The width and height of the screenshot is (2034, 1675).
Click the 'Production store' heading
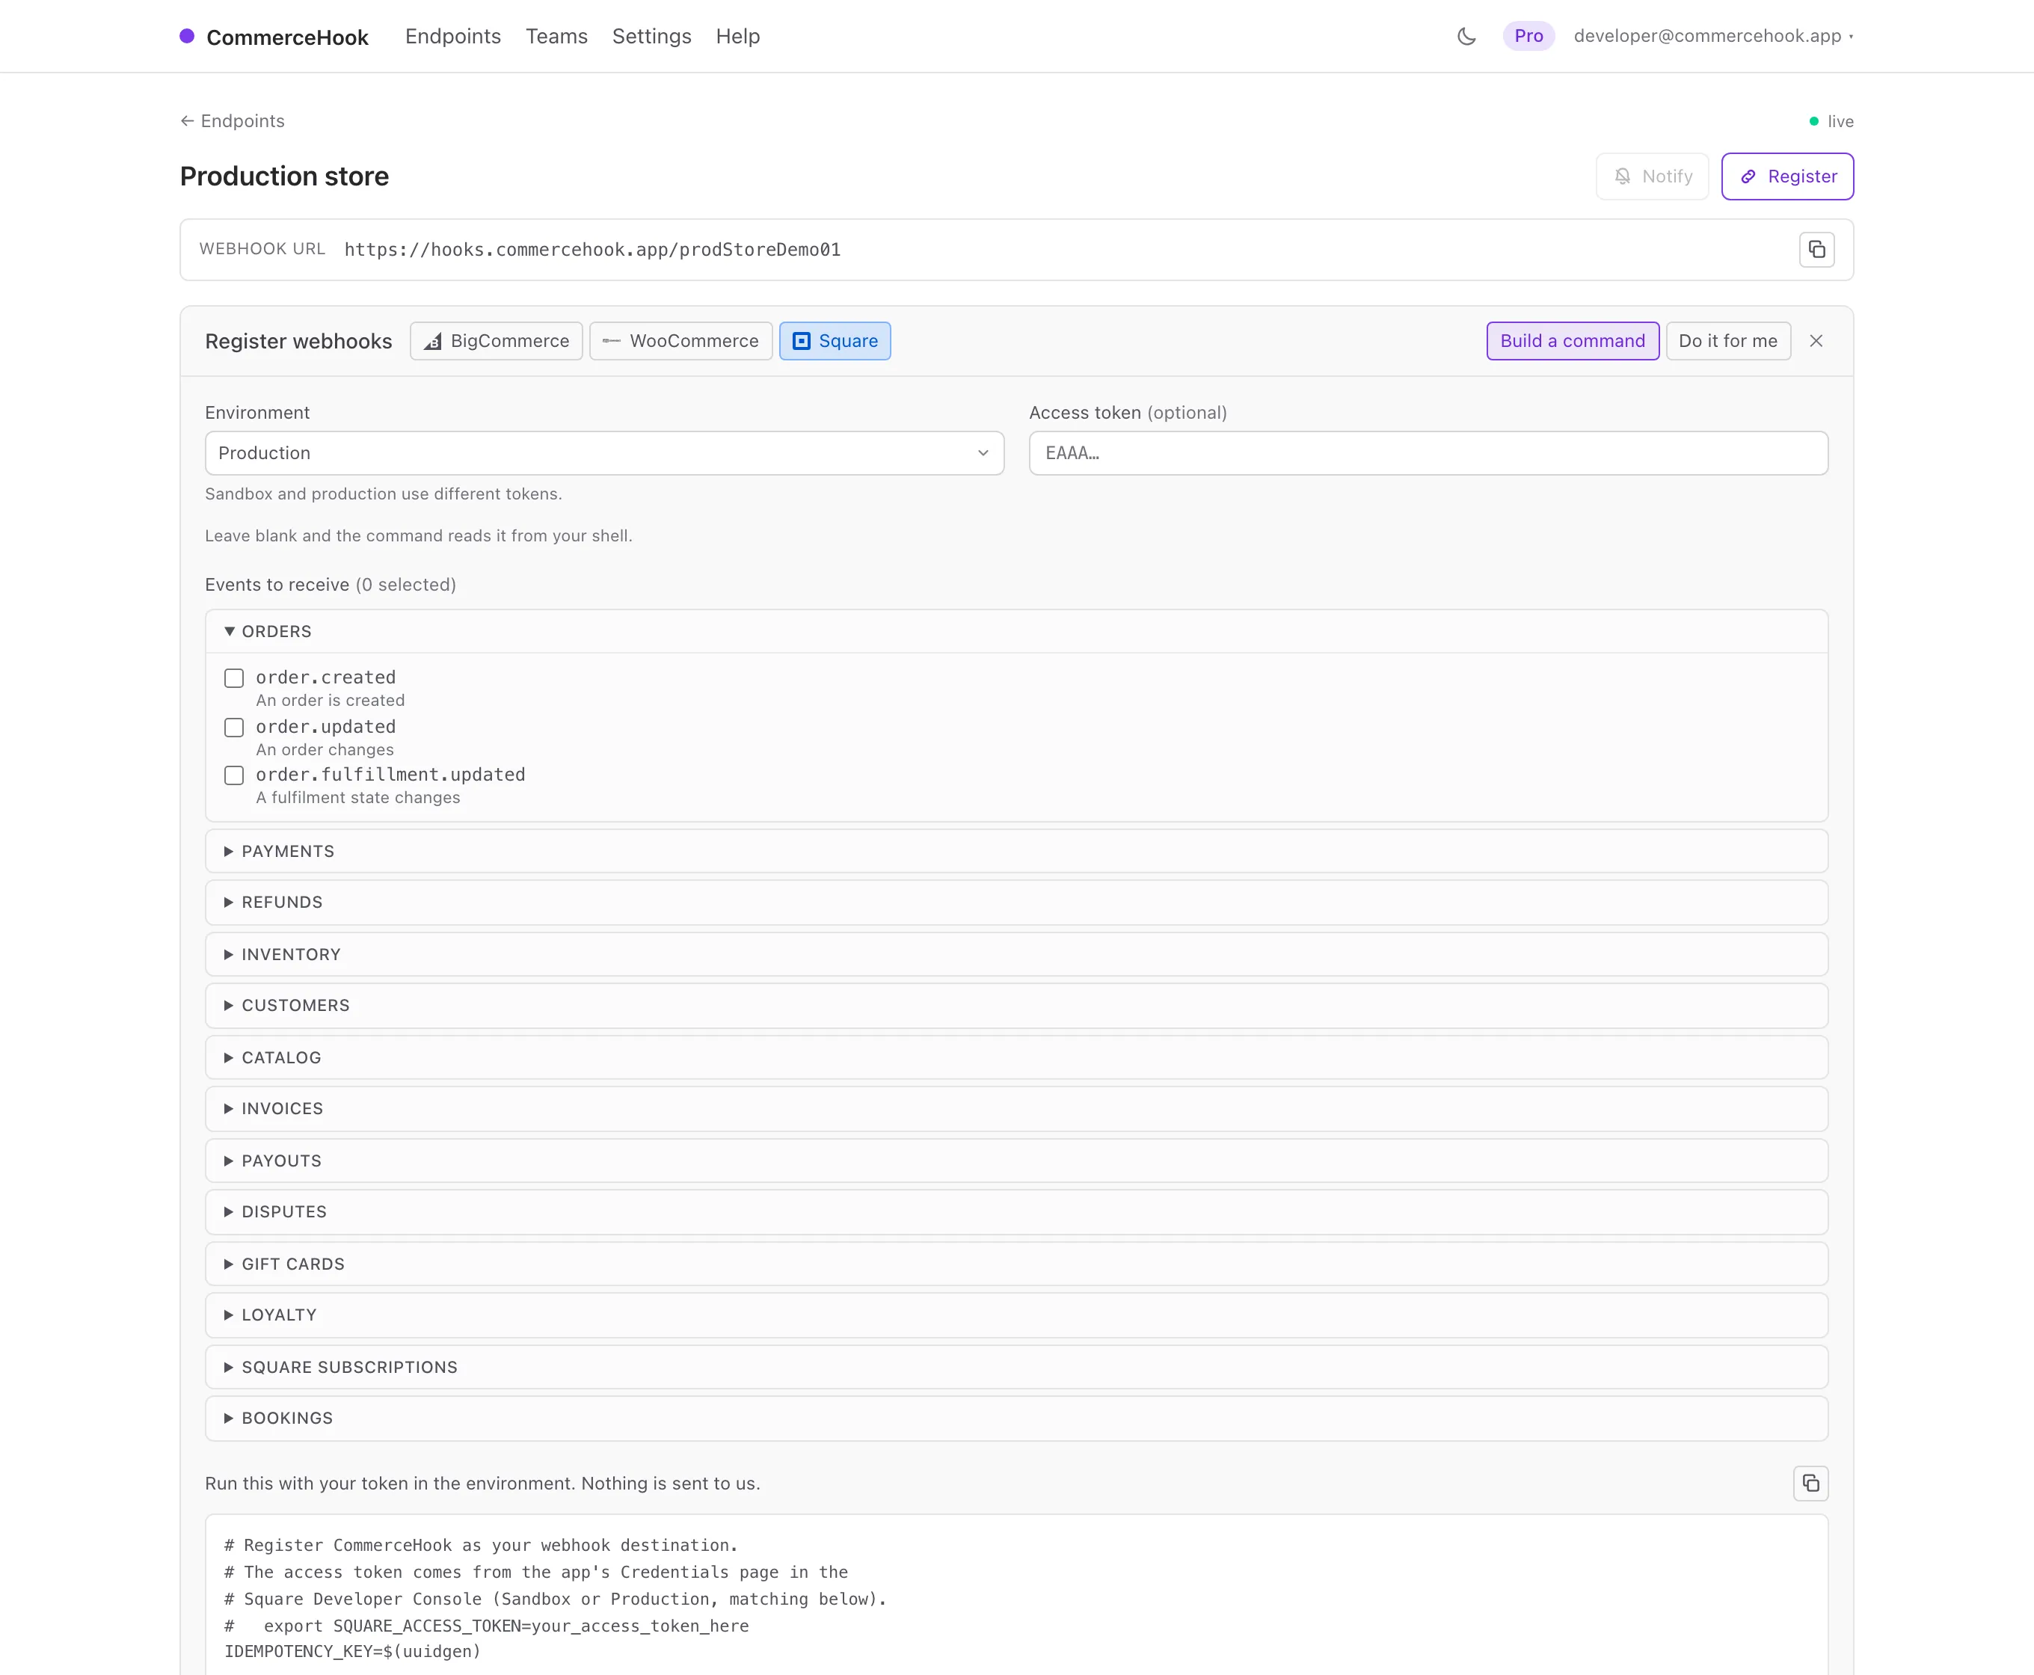point(285,176)
